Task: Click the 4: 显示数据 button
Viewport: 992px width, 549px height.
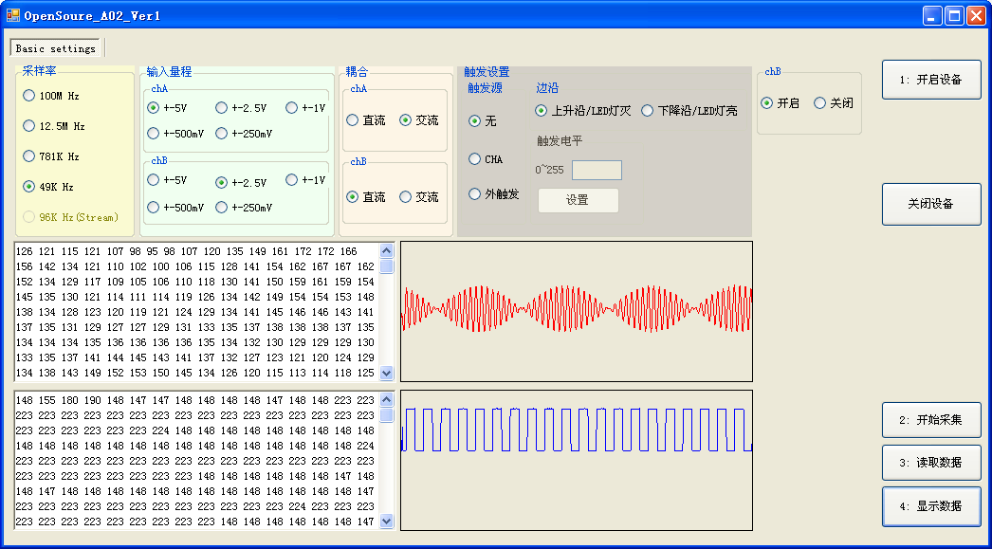Action: (x=932, y=506)
